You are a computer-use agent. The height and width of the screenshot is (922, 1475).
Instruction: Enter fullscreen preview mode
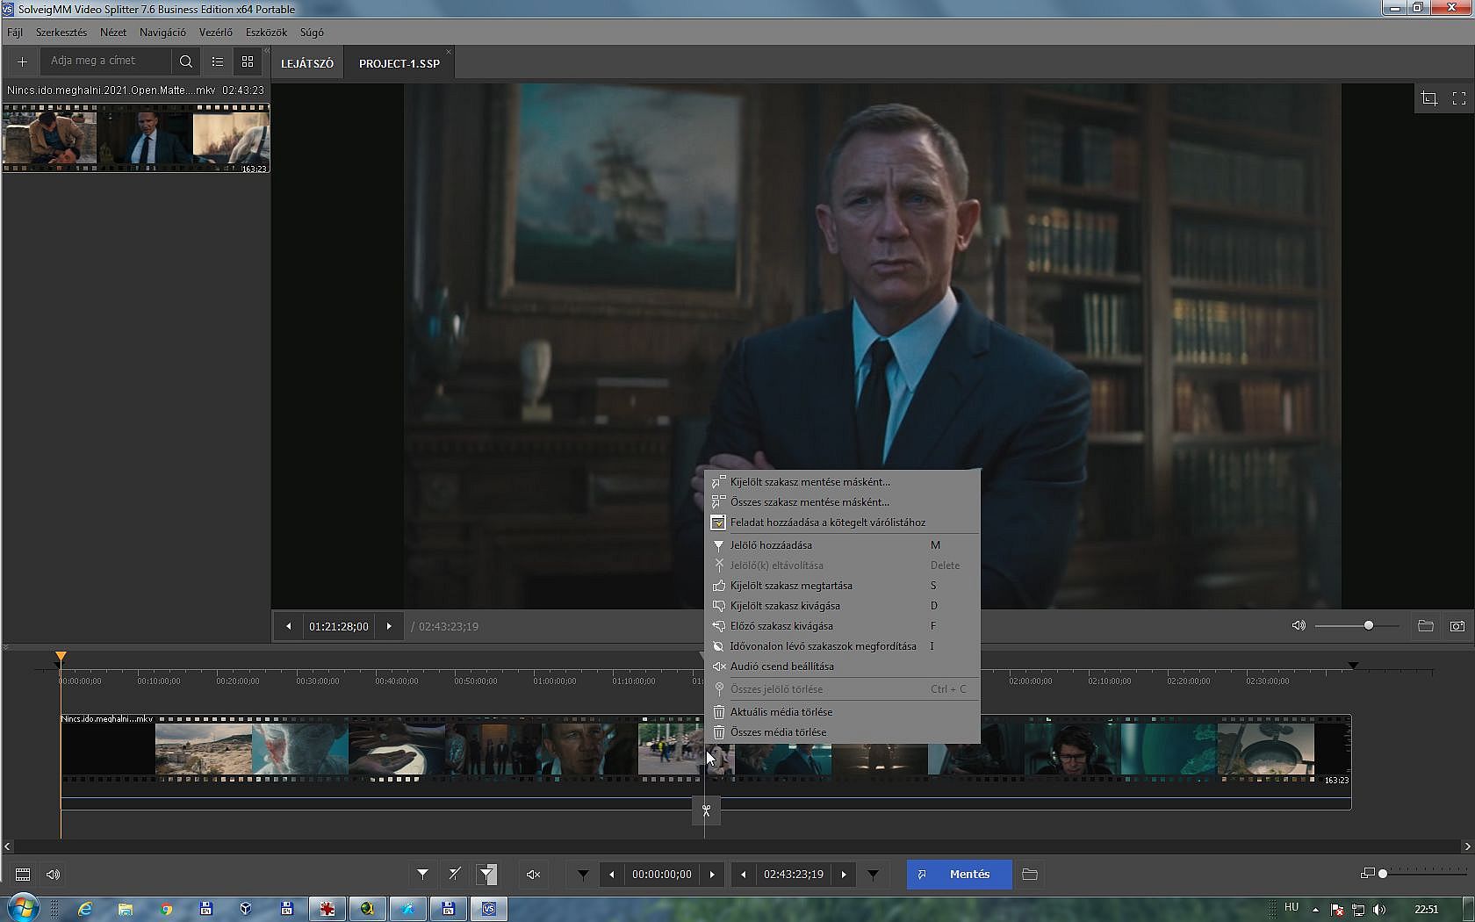point(1459,98)
